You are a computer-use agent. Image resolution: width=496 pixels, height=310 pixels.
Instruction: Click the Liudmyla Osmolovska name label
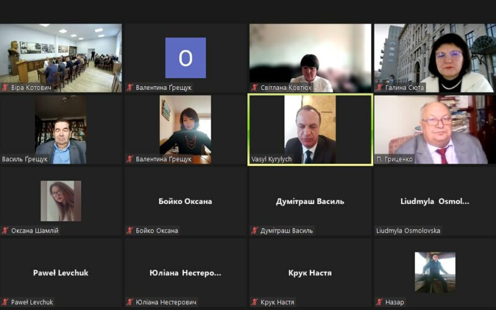pyautogui.click(x=409, y=231)
